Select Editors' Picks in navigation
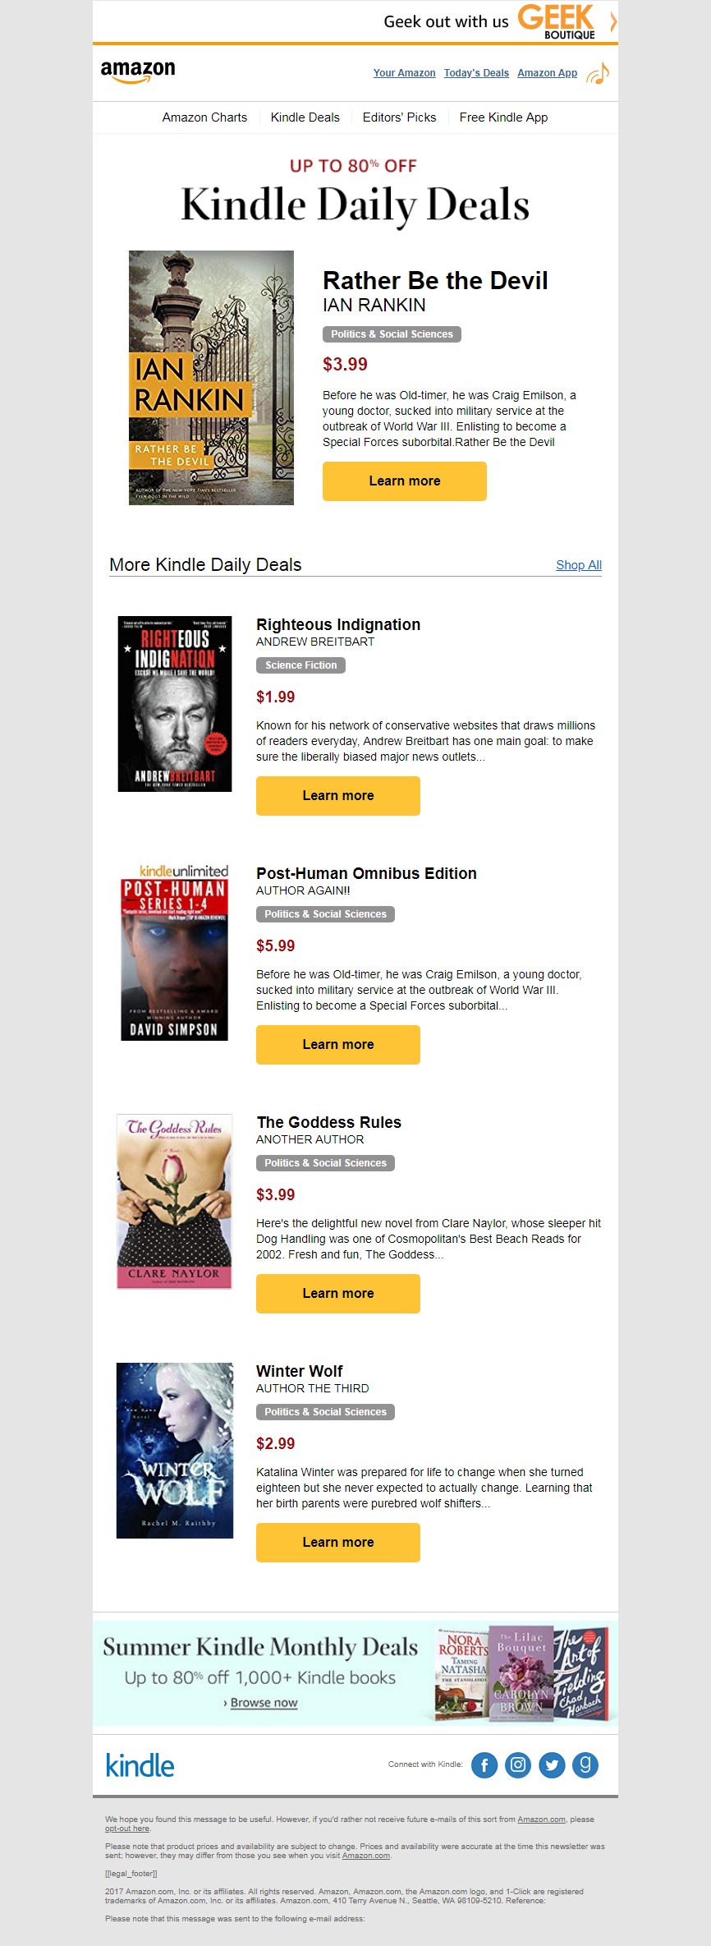The height and width of the screenshot is (1946, 711). tap(399, 117)
